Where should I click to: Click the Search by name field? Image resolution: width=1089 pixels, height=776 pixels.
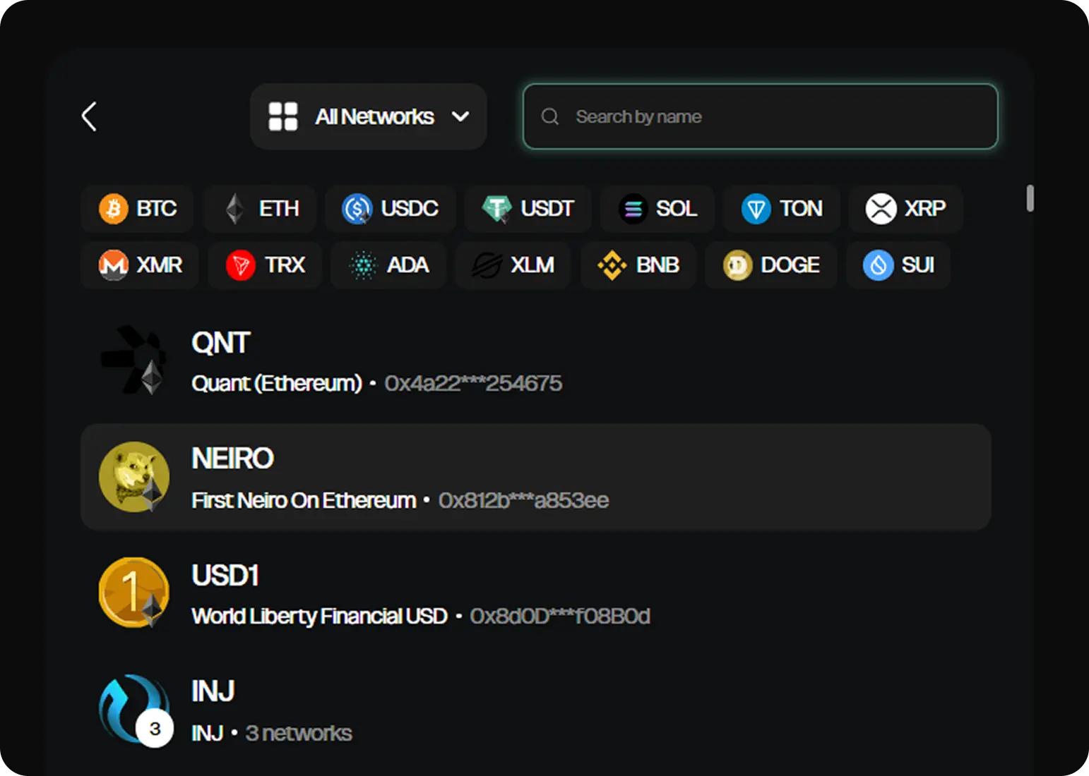(x=760, y=117)
